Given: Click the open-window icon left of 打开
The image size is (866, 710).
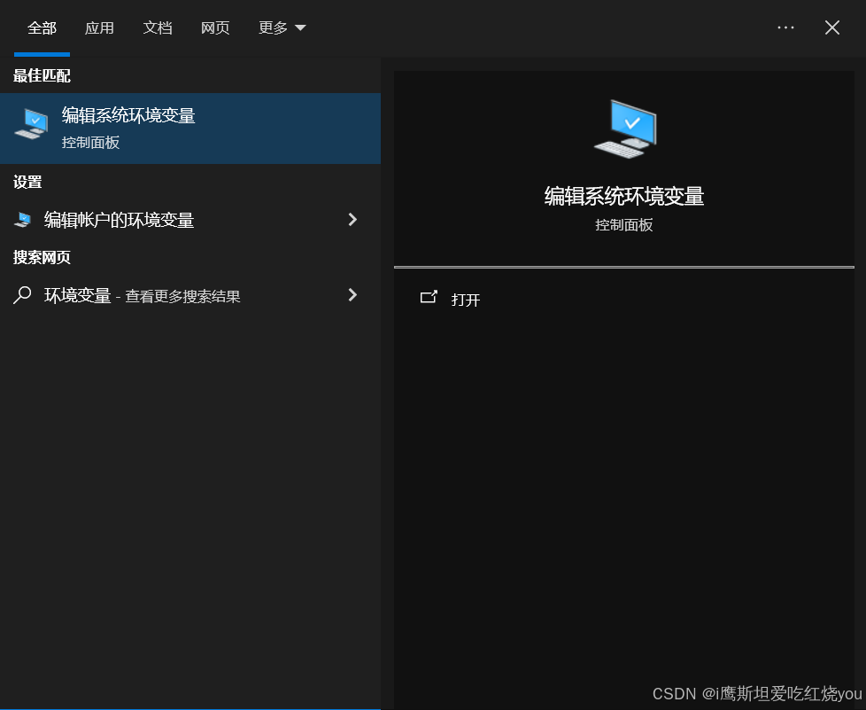Looking at the screenshot, I should coord(429,298).
